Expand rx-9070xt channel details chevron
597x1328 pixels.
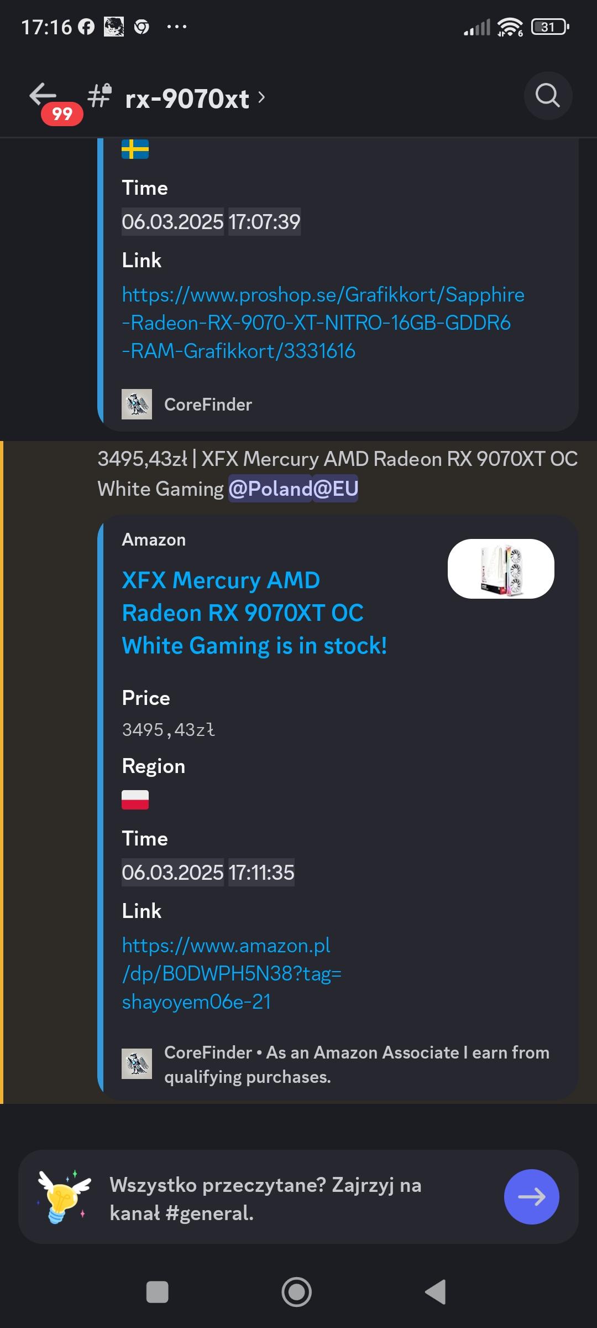[x=261, y=98]
